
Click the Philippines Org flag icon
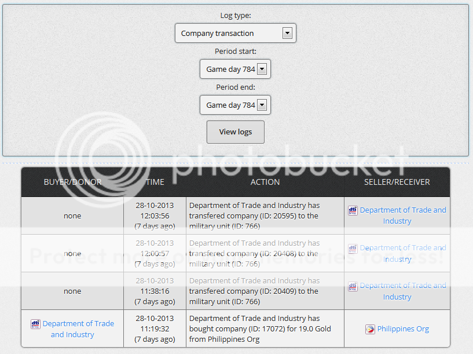[370, 329]
